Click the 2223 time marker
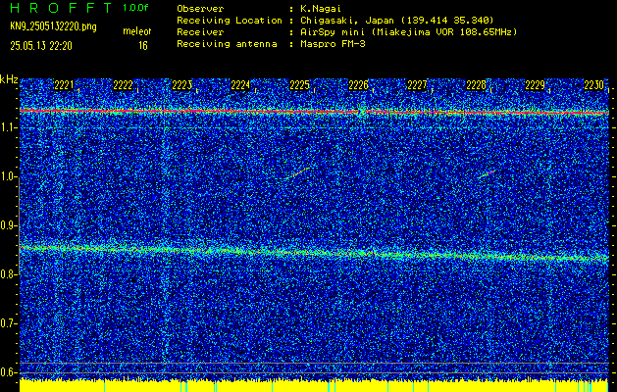The height and width of the screenshot is (392, 617). (x=181, y=85)
